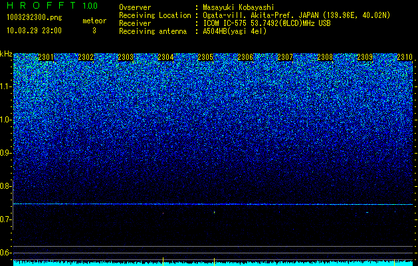
Task: Click the 2307 time label
Action: pos(285,57)
